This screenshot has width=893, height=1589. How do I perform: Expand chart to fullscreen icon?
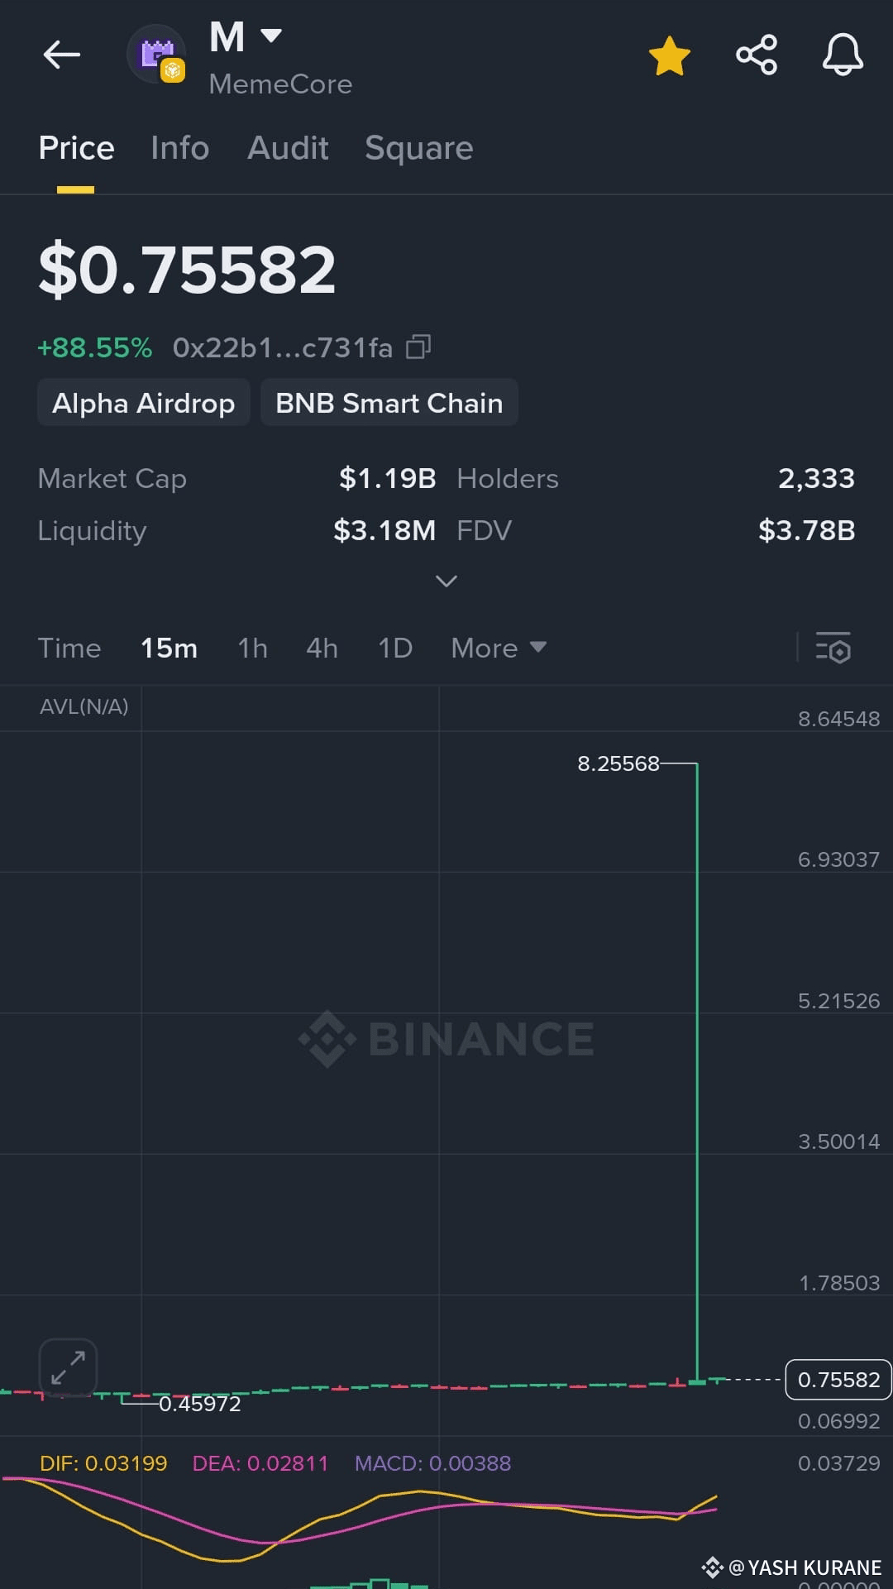68,1367
